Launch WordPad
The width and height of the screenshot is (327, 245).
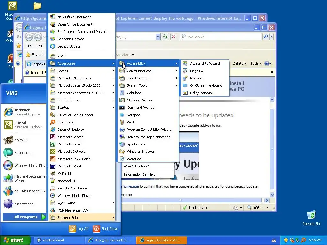click(148, 159)
